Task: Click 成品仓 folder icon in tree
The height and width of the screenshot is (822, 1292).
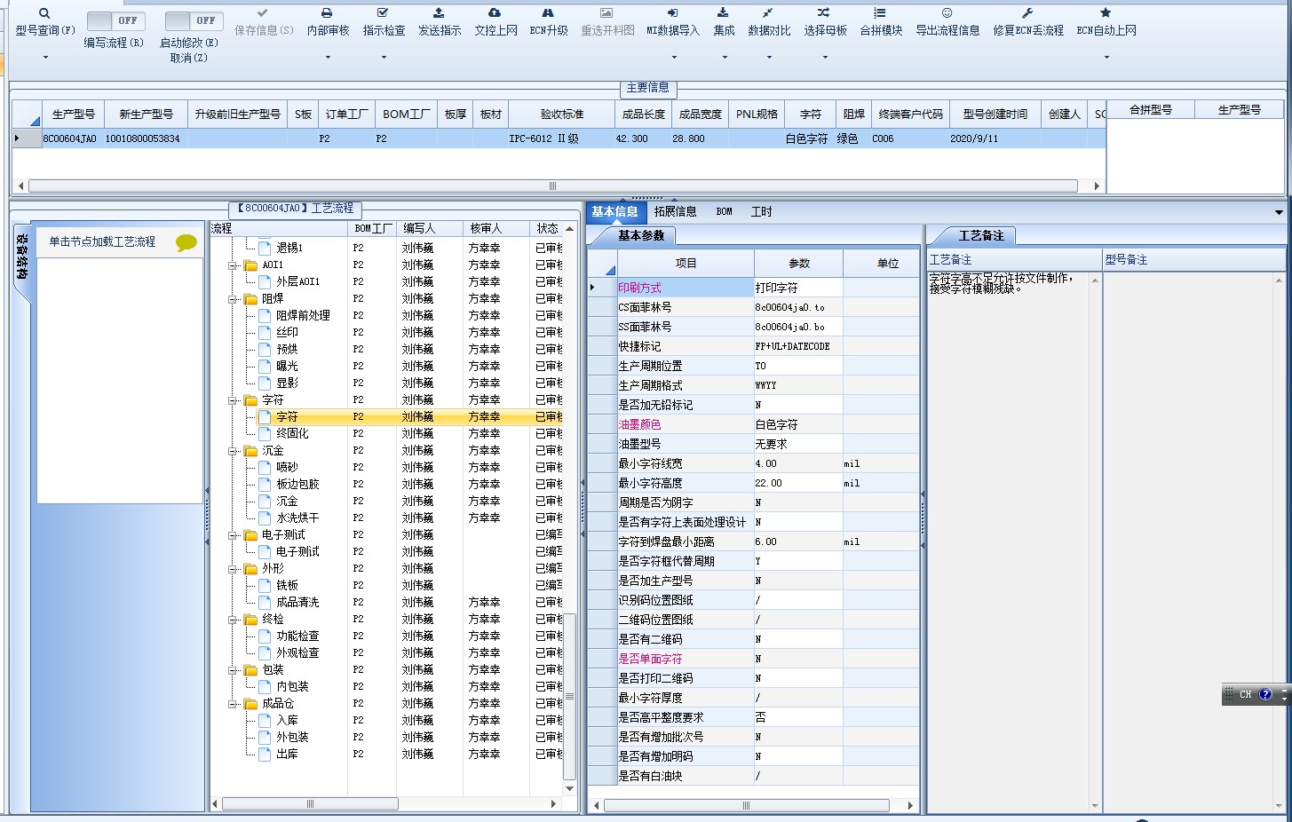Action: pos(250,704)
